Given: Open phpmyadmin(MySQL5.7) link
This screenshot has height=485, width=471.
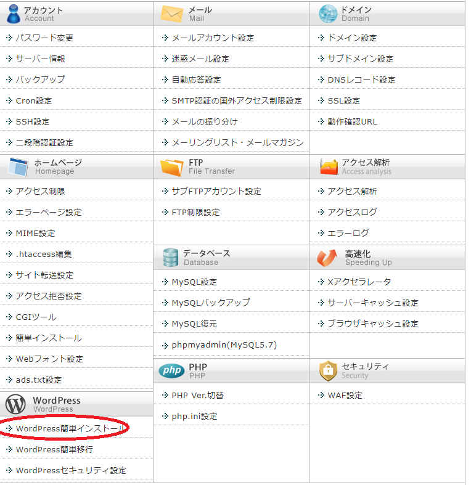Looking at the screenshot, I should (224, 345).
